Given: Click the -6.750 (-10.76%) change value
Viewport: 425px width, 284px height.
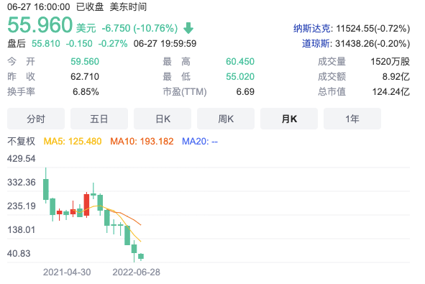Looking at the screenshot, I should coord(140,28).
